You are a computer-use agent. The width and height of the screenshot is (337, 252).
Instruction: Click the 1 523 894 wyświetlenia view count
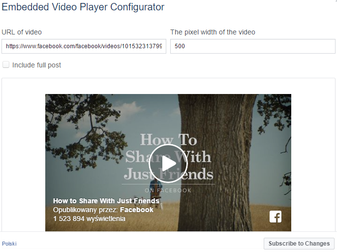pos(89,219)
